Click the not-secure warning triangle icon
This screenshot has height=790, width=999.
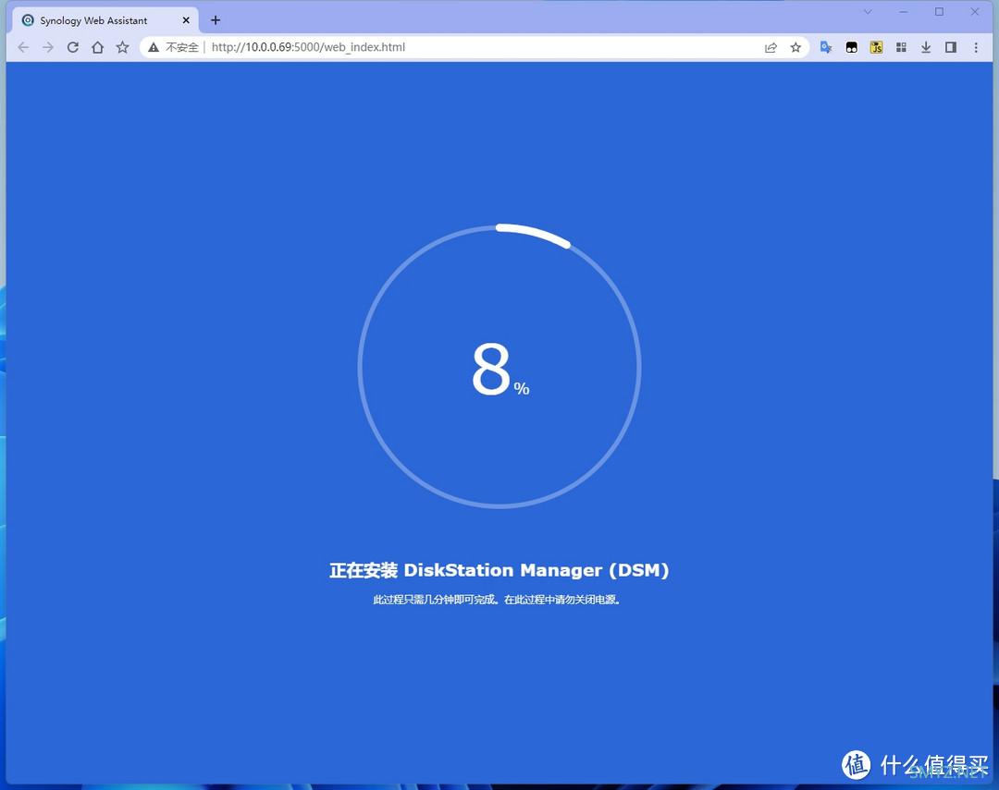(154, 47)
